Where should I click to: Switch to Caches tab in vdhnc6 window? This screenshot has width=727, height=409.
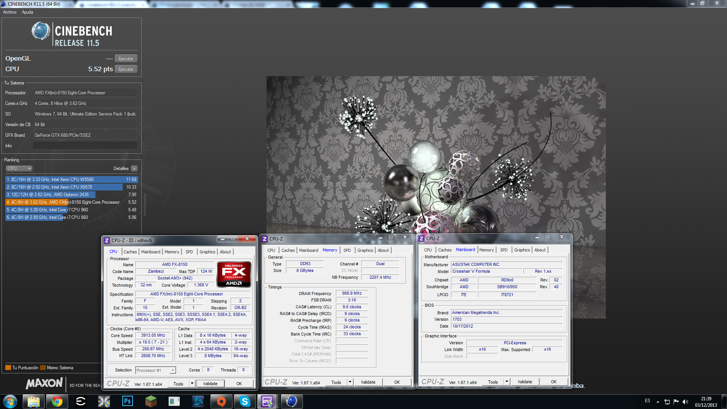(x=130, y=252)
